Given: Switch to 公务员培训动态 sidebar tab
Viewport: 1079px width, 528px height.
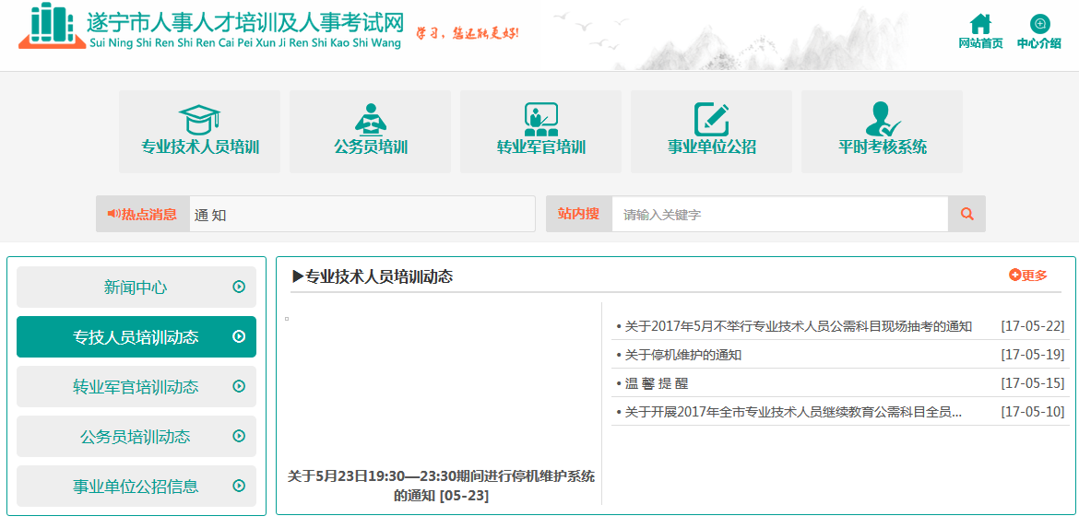Looking at the screenshot, I should pos(136,437).
